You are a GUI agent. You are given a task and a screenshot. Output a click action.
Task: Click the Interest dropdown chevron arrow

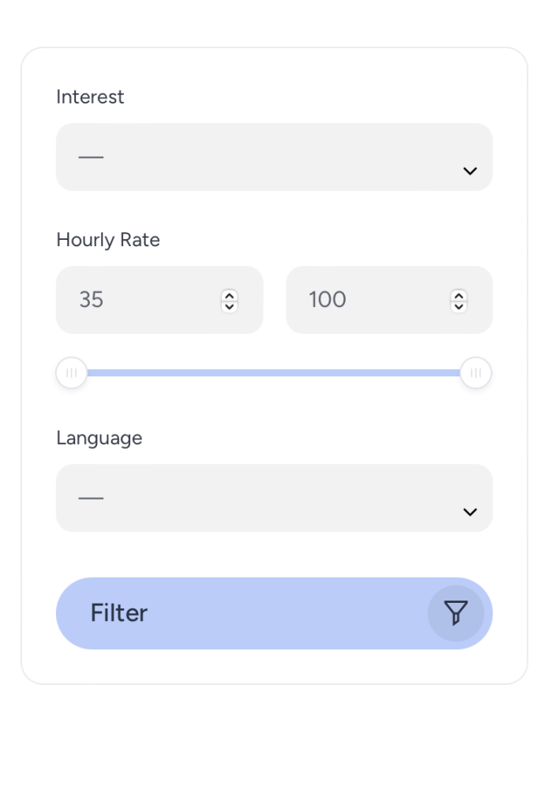[470, 171]
